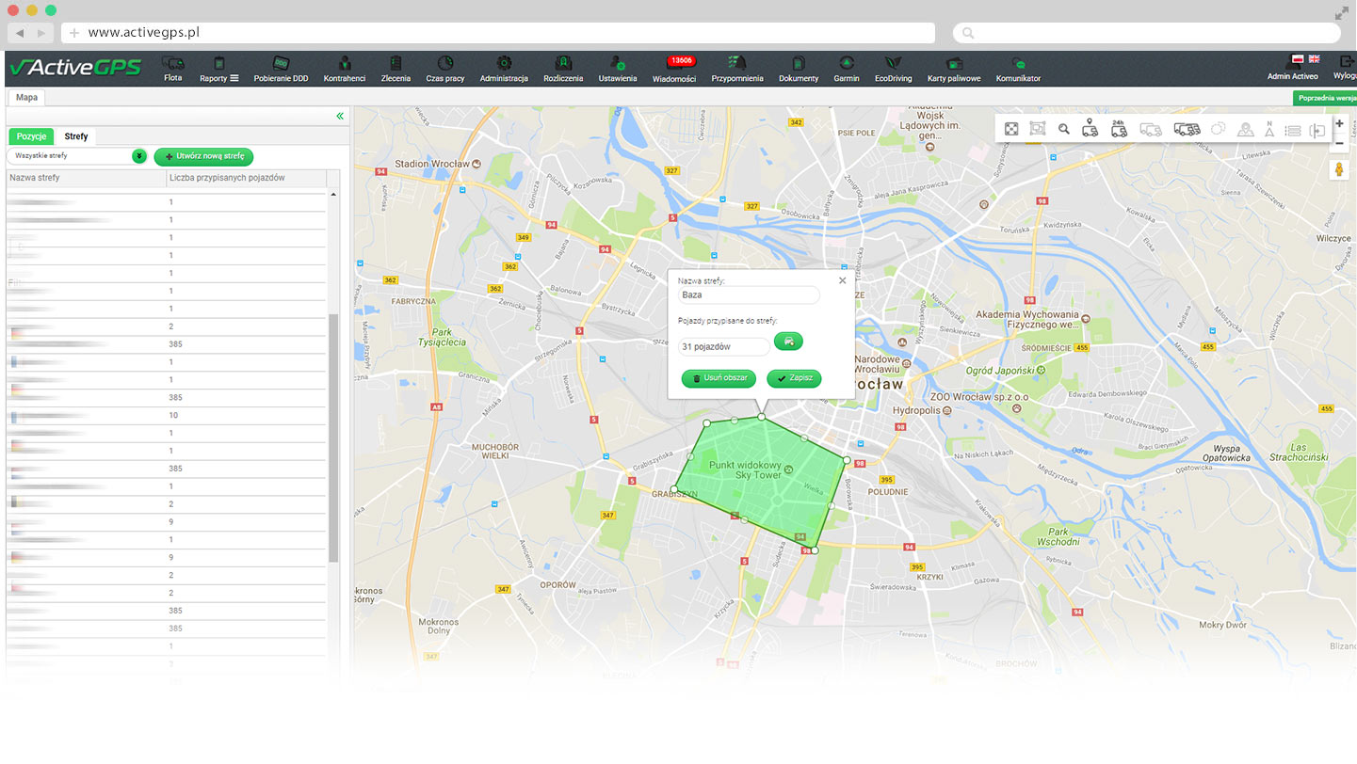Click the assign vehicles car button

tap(788, 342)
